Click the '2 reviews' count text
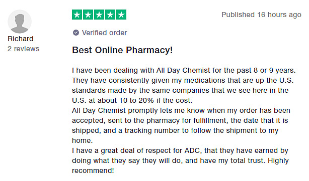 click(x=24, y=49)
